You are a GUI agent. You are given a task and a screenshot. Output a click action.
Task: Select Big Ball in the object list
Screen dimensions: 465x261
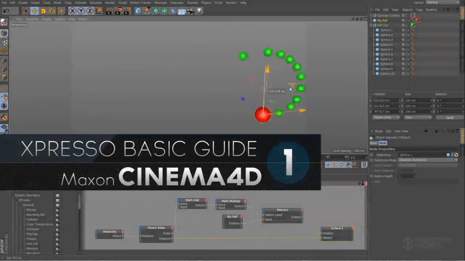tap(382, 20)
